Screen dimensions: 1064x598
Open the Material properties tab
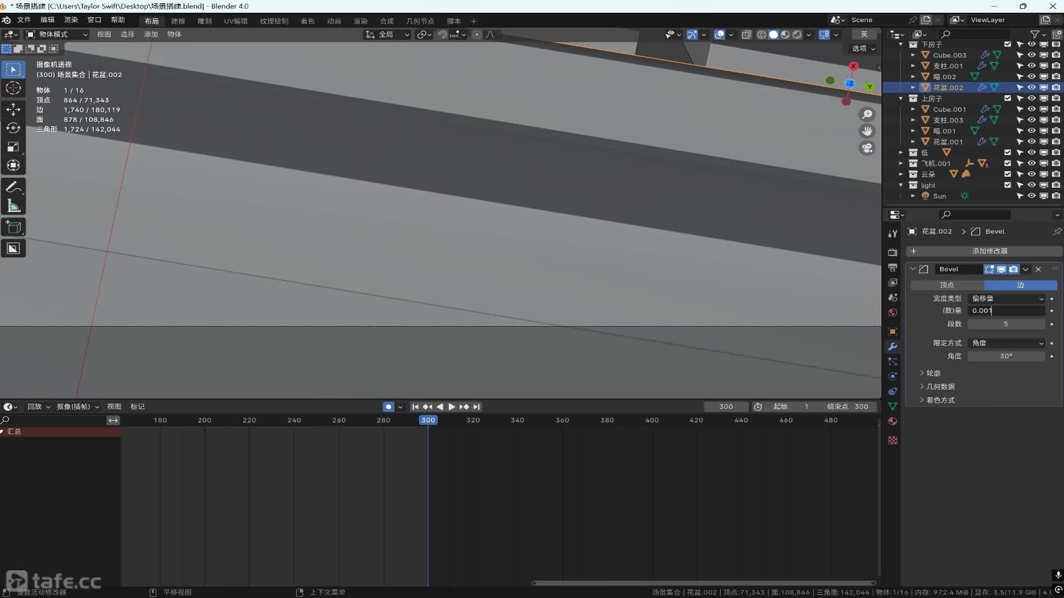892,421
